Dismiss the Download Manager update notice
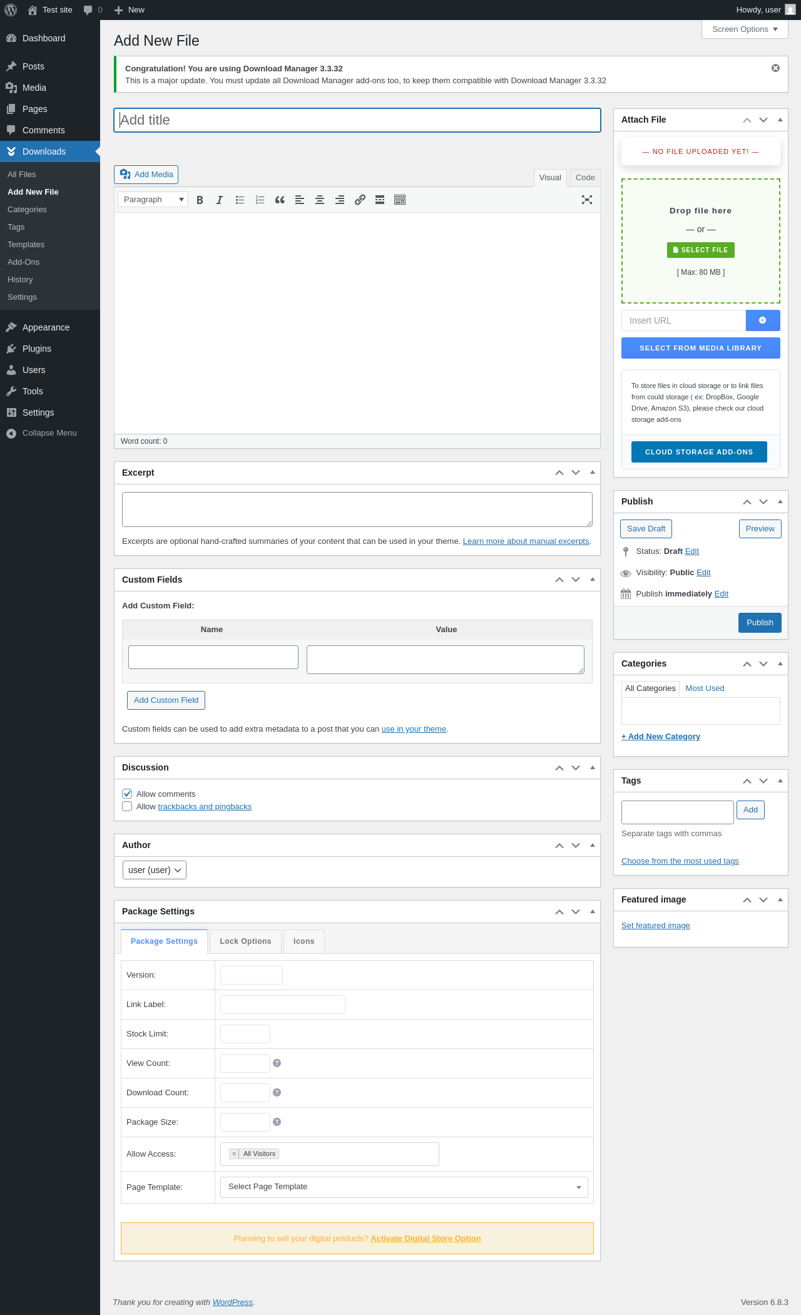 [x=775, y=68]
